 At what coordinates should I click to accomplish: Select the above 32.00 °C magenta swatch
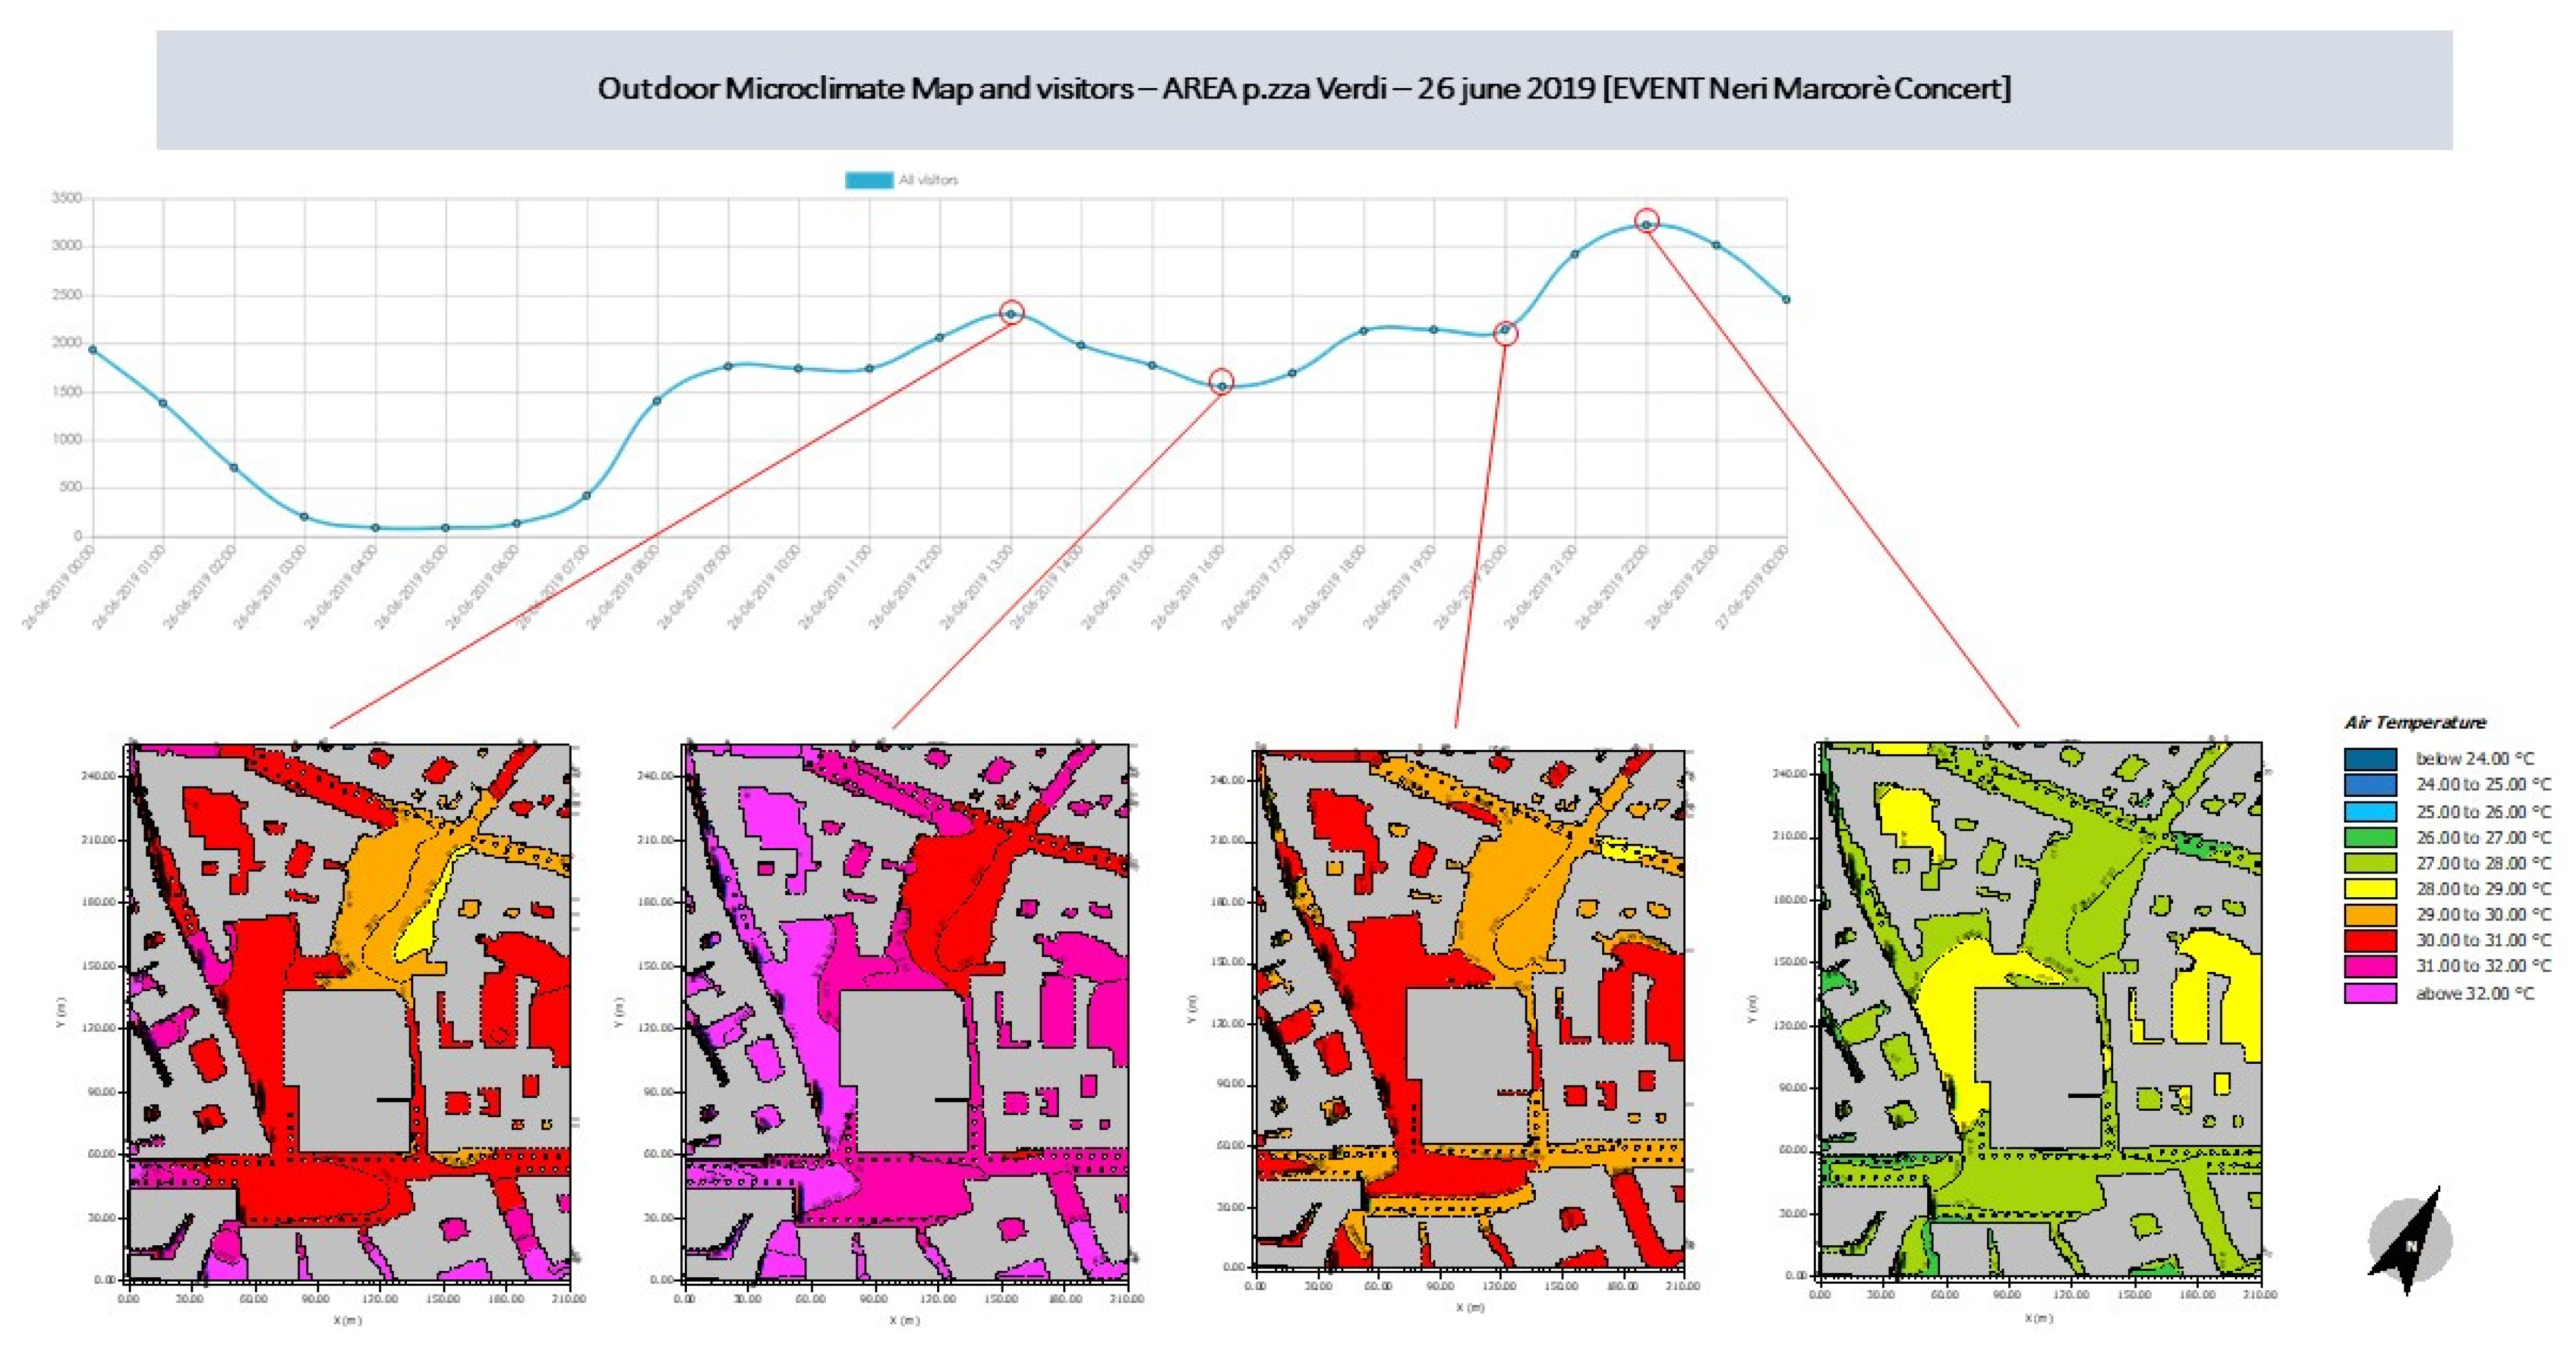point(2370,993)
